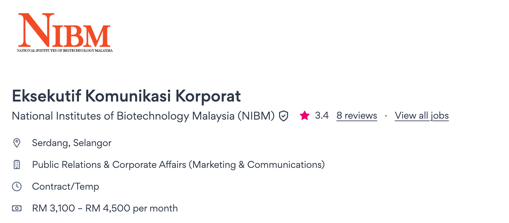The height and width of the screenshot is (223, 509).
Task: Click the clock work-type icon
Action: click(x=17, y=187)
